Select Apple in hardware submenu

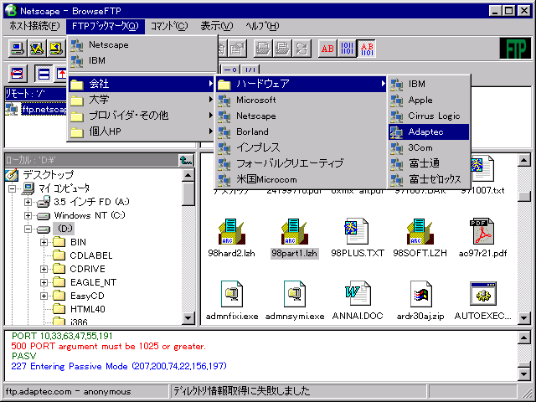click(429, 100)
